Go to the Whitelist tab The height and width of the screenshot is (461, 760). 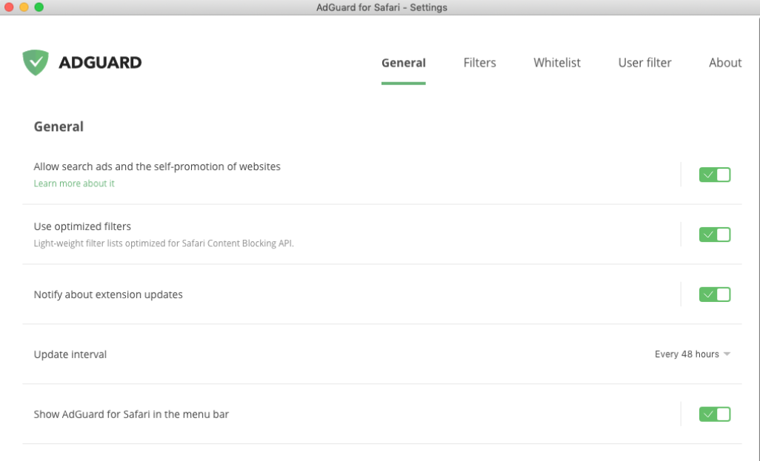coord(556,63)
